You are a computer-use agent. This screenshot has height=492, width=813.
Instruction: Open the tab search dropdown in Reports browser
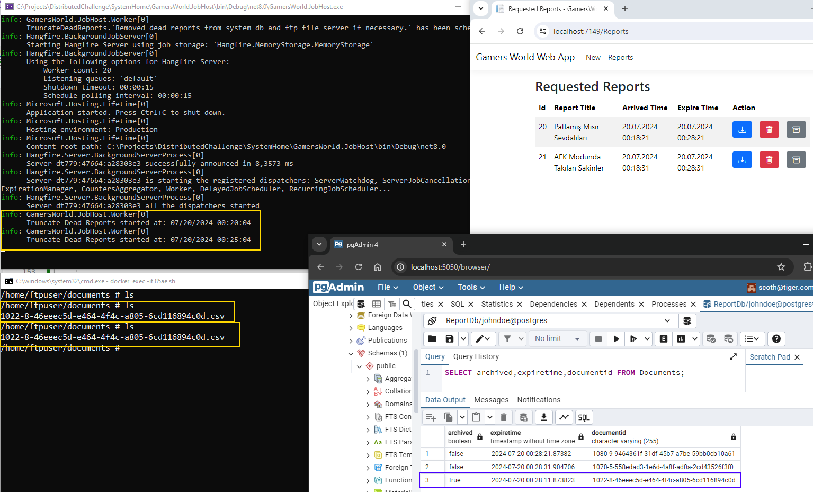(480, 8)
